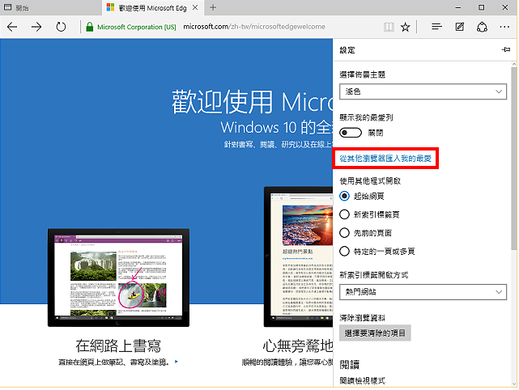Make a Web Note with pen icon
The height and width of the screenshot is (390, 519).
pos(459,27)
